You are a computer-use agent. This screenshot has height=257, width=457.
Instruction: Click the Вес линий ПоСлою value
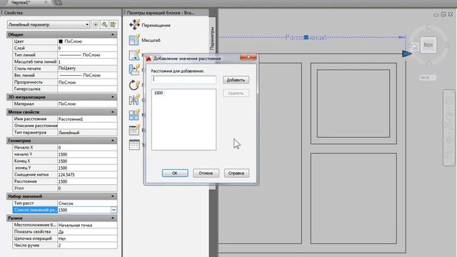[x=87, y=75]
